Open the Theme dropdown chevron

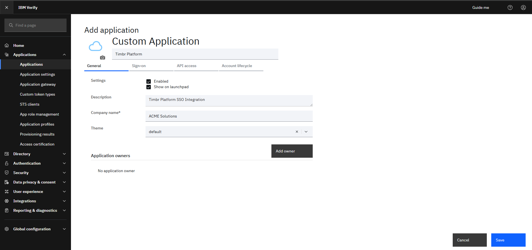pos(306,132)
